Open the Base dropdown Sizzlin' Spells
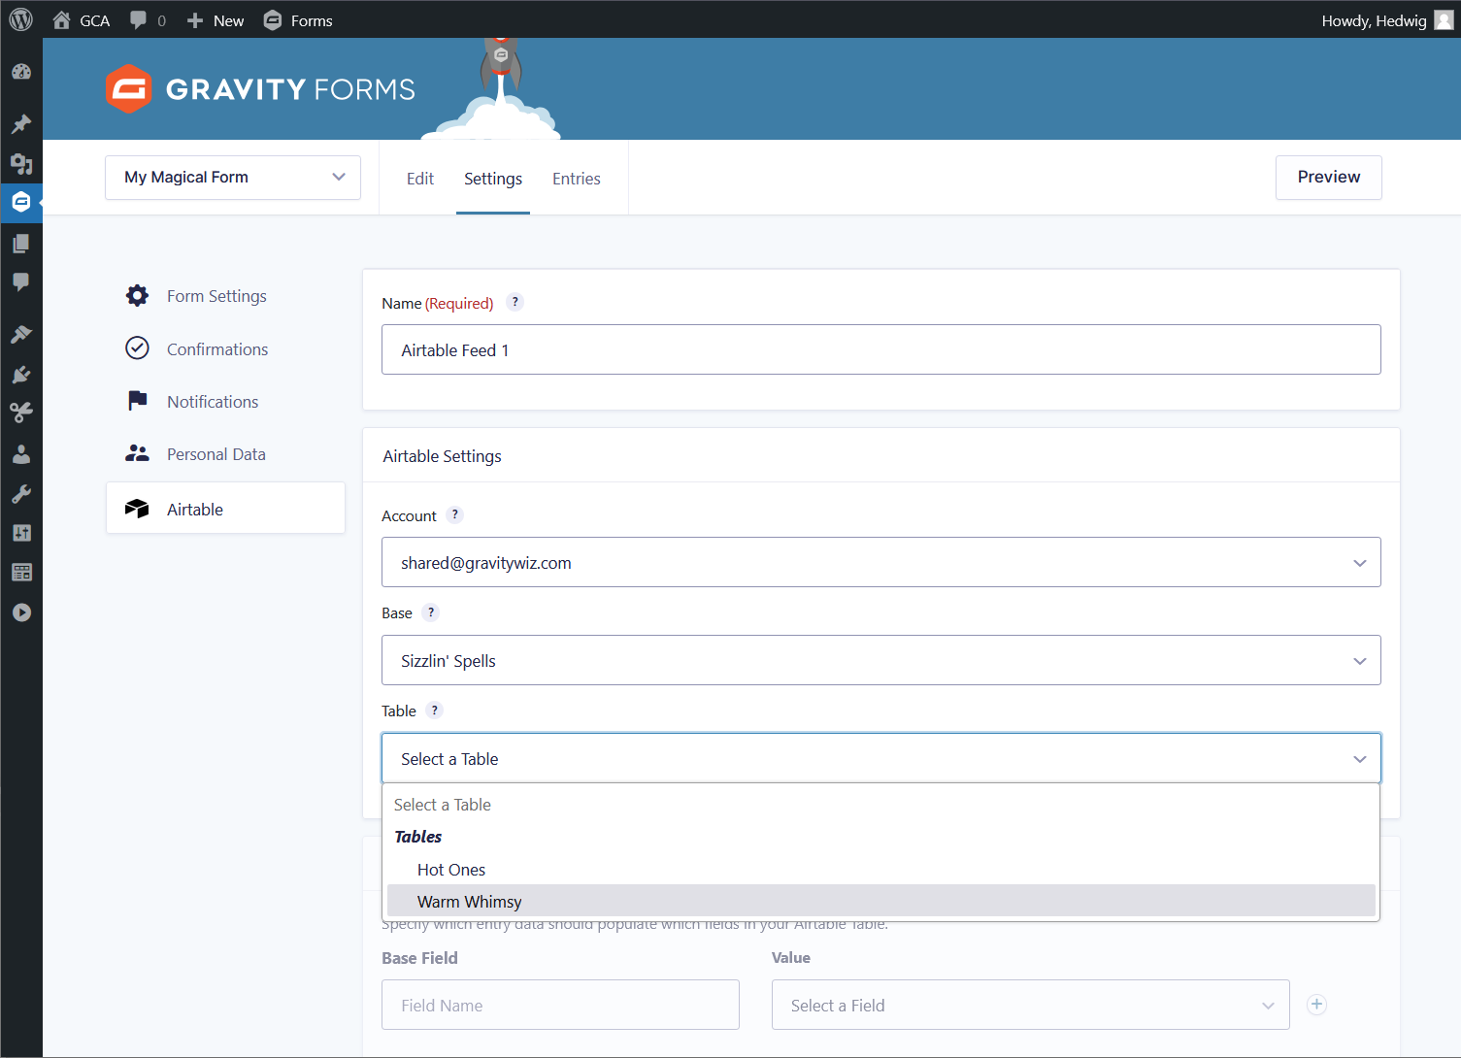This screenshot has width=1461, height=1058. [881, 660]
